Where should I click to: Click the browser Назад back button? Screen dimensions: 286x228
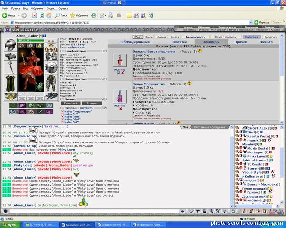(9, 16)
